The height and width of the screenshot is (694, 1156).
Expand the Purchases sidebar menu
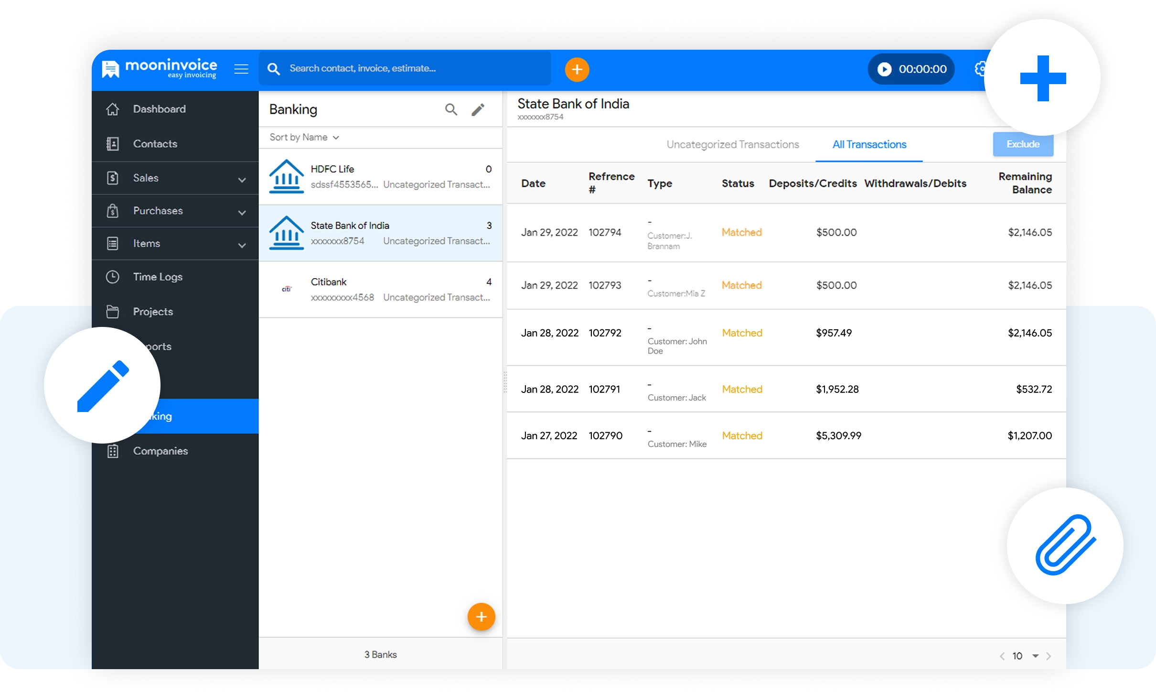[x=242, y=212]
